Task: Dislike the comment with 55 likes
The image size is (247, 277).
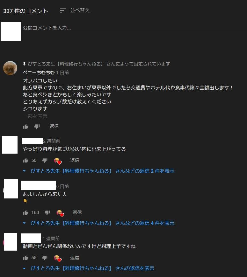Action: coord(45,258)
